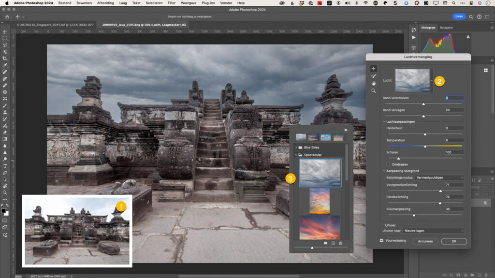
Task: Select the Rectangular Marquee tool
Action: click(x=5, y=39)
